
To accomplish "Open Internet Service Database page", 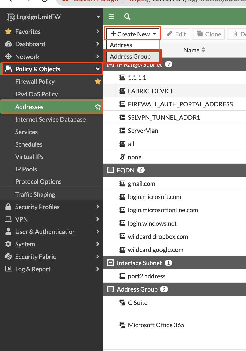I will point(50,119).
